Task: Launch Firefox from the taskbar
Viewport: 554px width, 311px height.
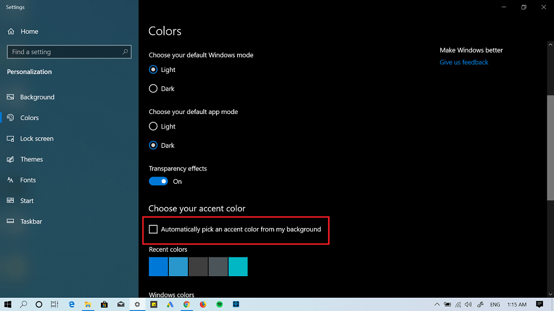Action: [x=203, y=304]
